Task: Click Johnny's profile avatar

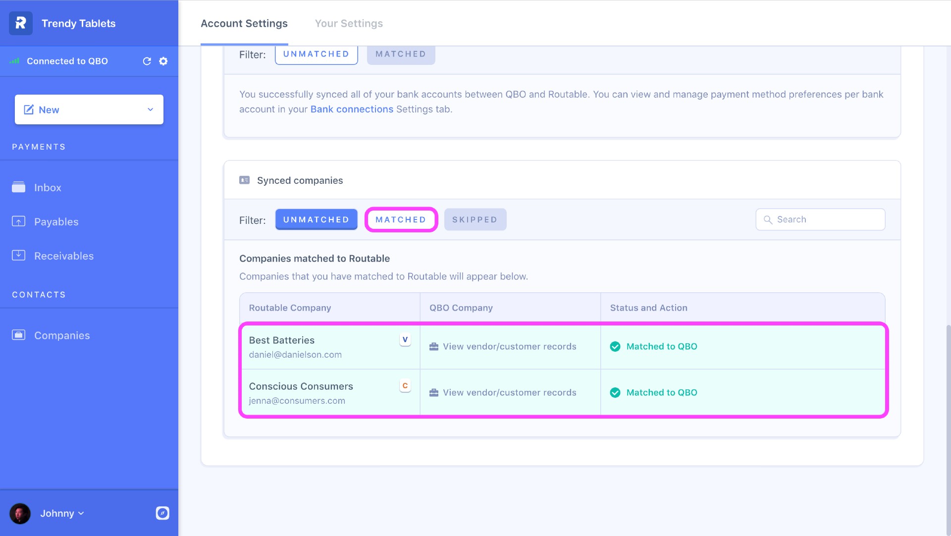Action: pyautogui.click(x=20, y=513)
